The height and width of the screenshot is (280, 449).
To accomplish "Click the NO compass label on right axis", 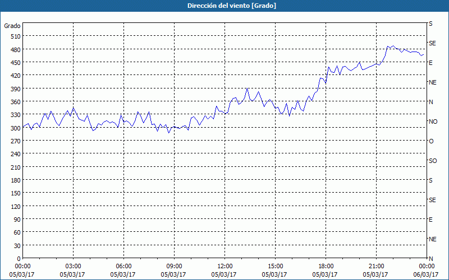I will pyautogui.click(x=433, y=122).
